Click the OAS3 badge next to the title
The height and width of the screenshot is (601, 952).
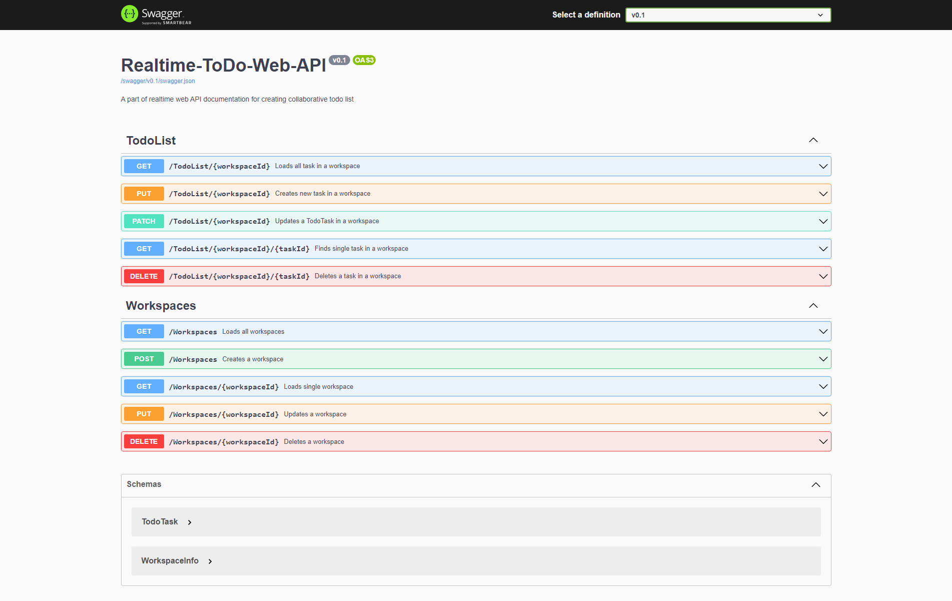click(x=364, y=60)
